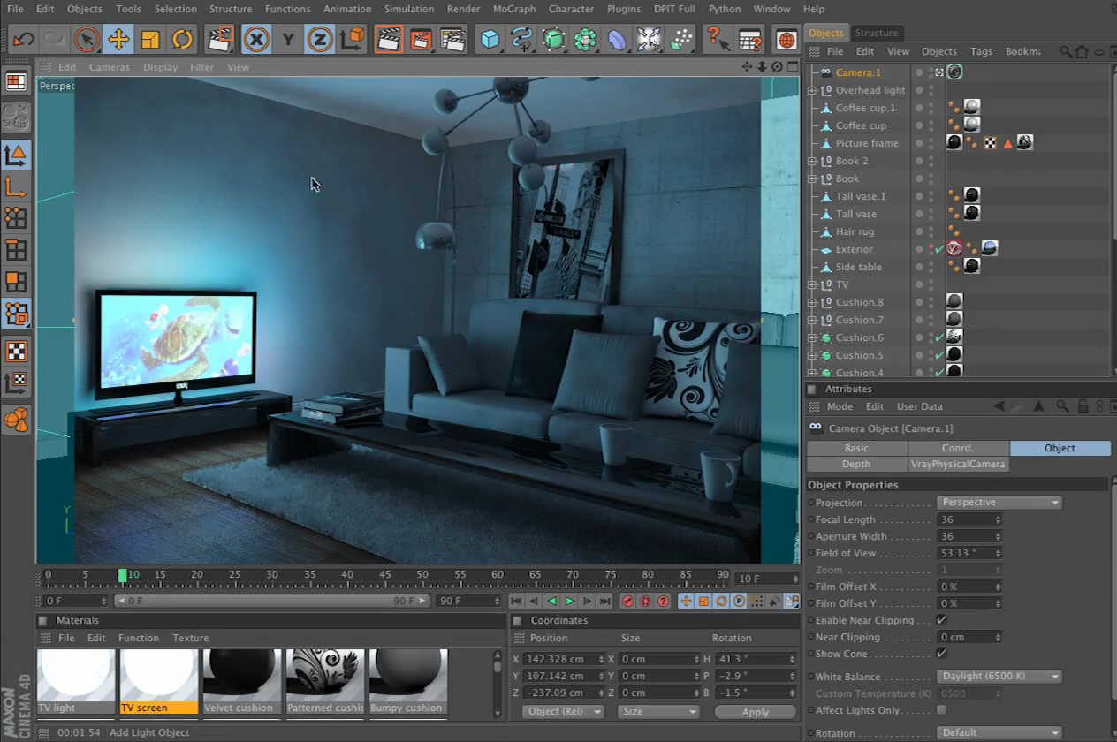Image resolution: width=1117 pixels, height=742 pixels.
Task: Toggle the X-axis lock icon
Action: pos(256,39)
